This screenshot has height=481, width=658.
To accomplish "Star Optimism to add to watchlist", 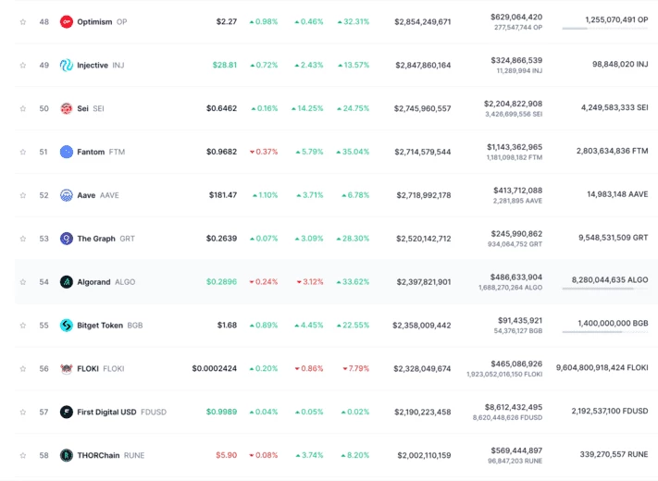I will (23, 22).
